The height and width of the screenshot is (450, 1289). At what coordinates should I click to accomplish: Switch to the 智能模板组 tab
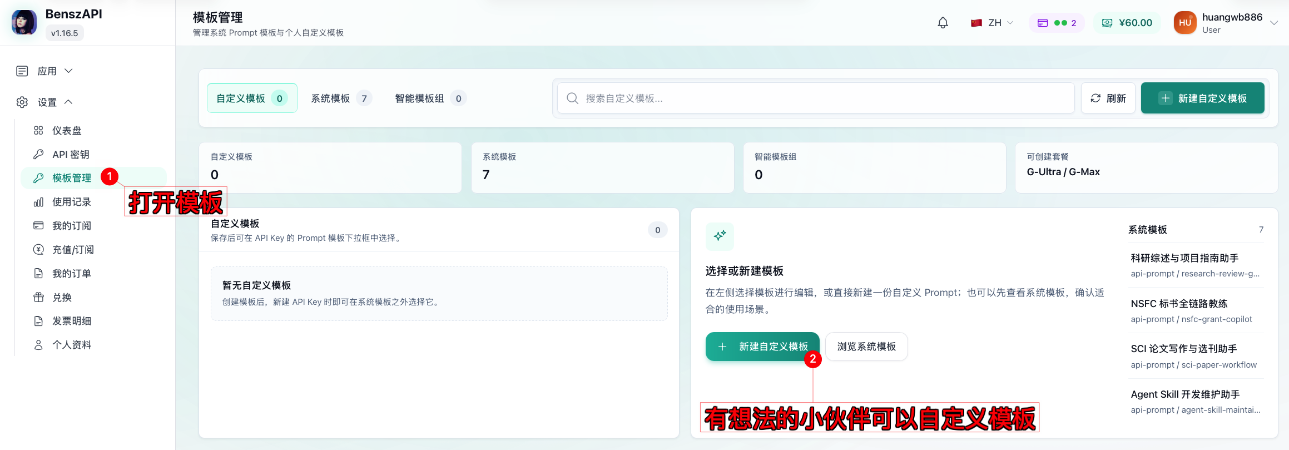tap(430, 98)
